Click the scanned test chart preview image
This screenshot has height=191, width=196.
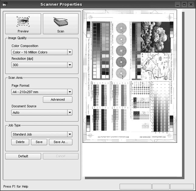(x=130, y=76)
